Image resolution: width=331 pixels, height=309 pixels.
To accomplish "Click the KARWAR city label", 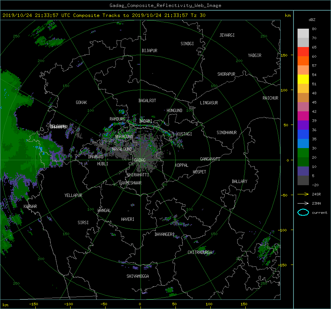I will (x=30, y=206).
